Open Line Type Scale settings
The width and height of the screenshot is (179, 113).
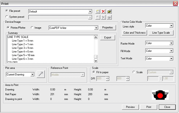coord(161,33)
